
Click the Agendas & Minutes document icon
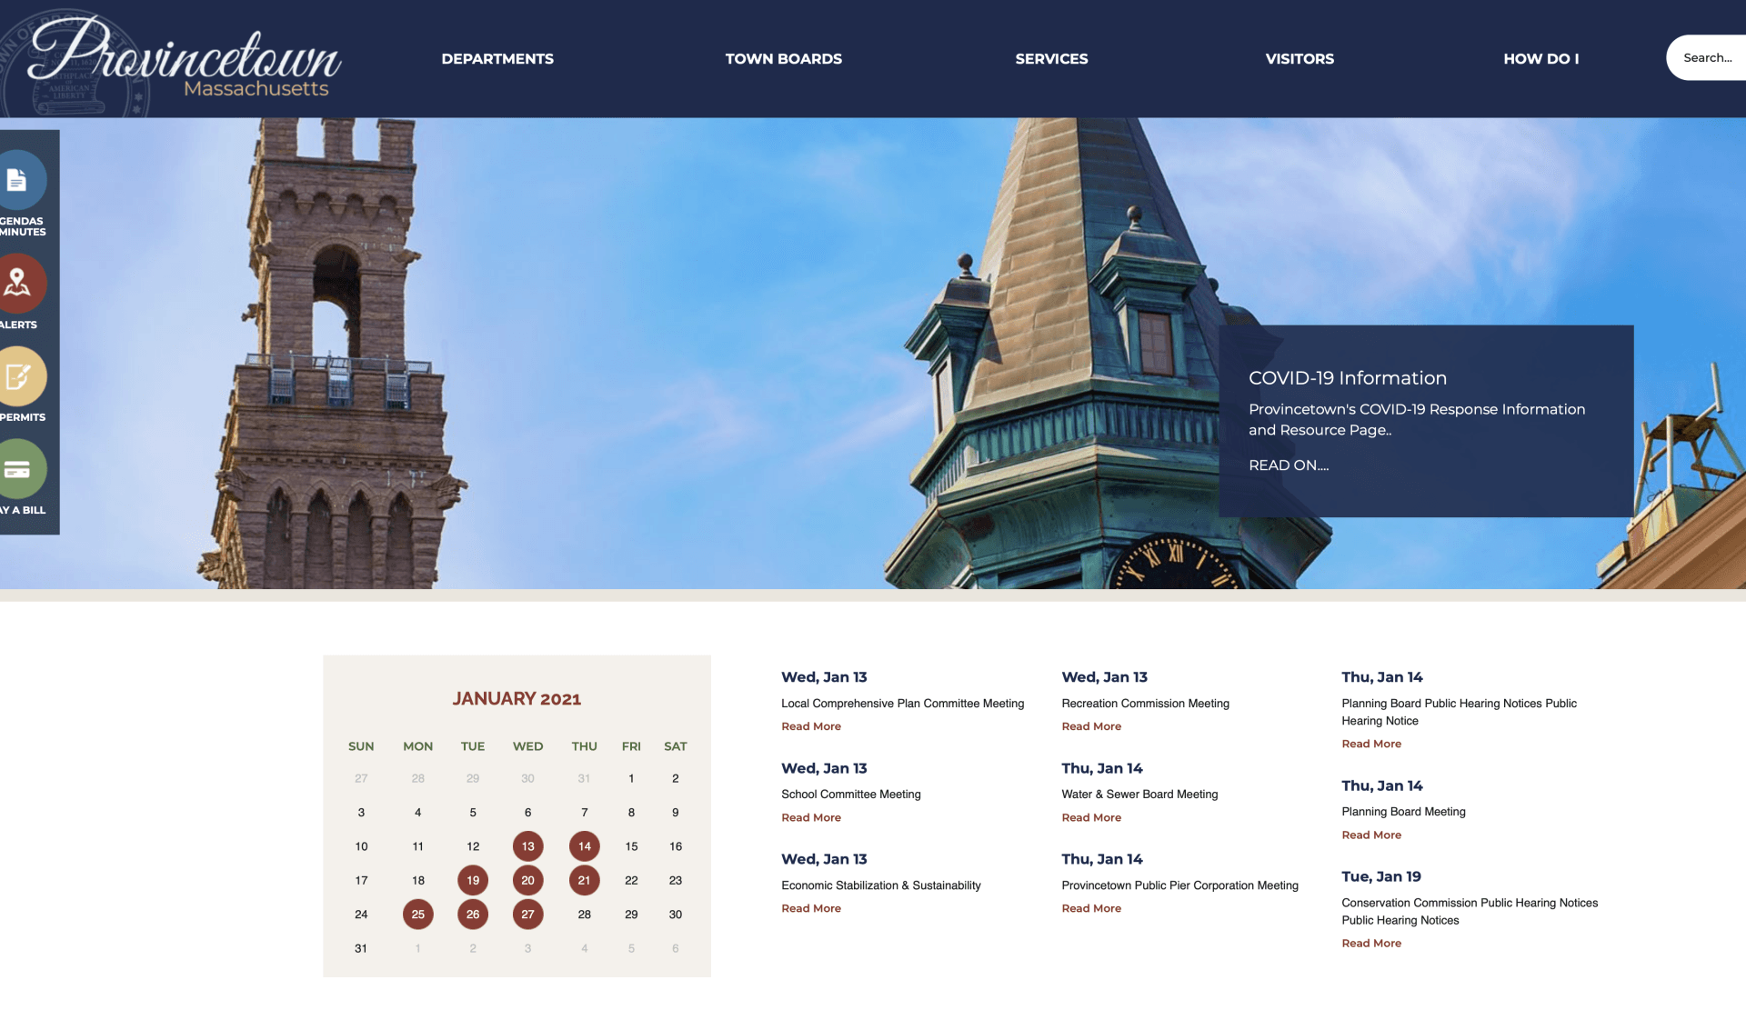click(x=16, y=180)
